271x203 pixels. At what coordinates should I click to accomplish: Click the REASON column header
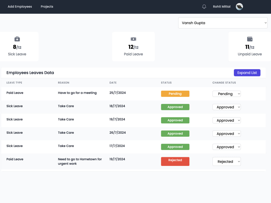point(64,83)
